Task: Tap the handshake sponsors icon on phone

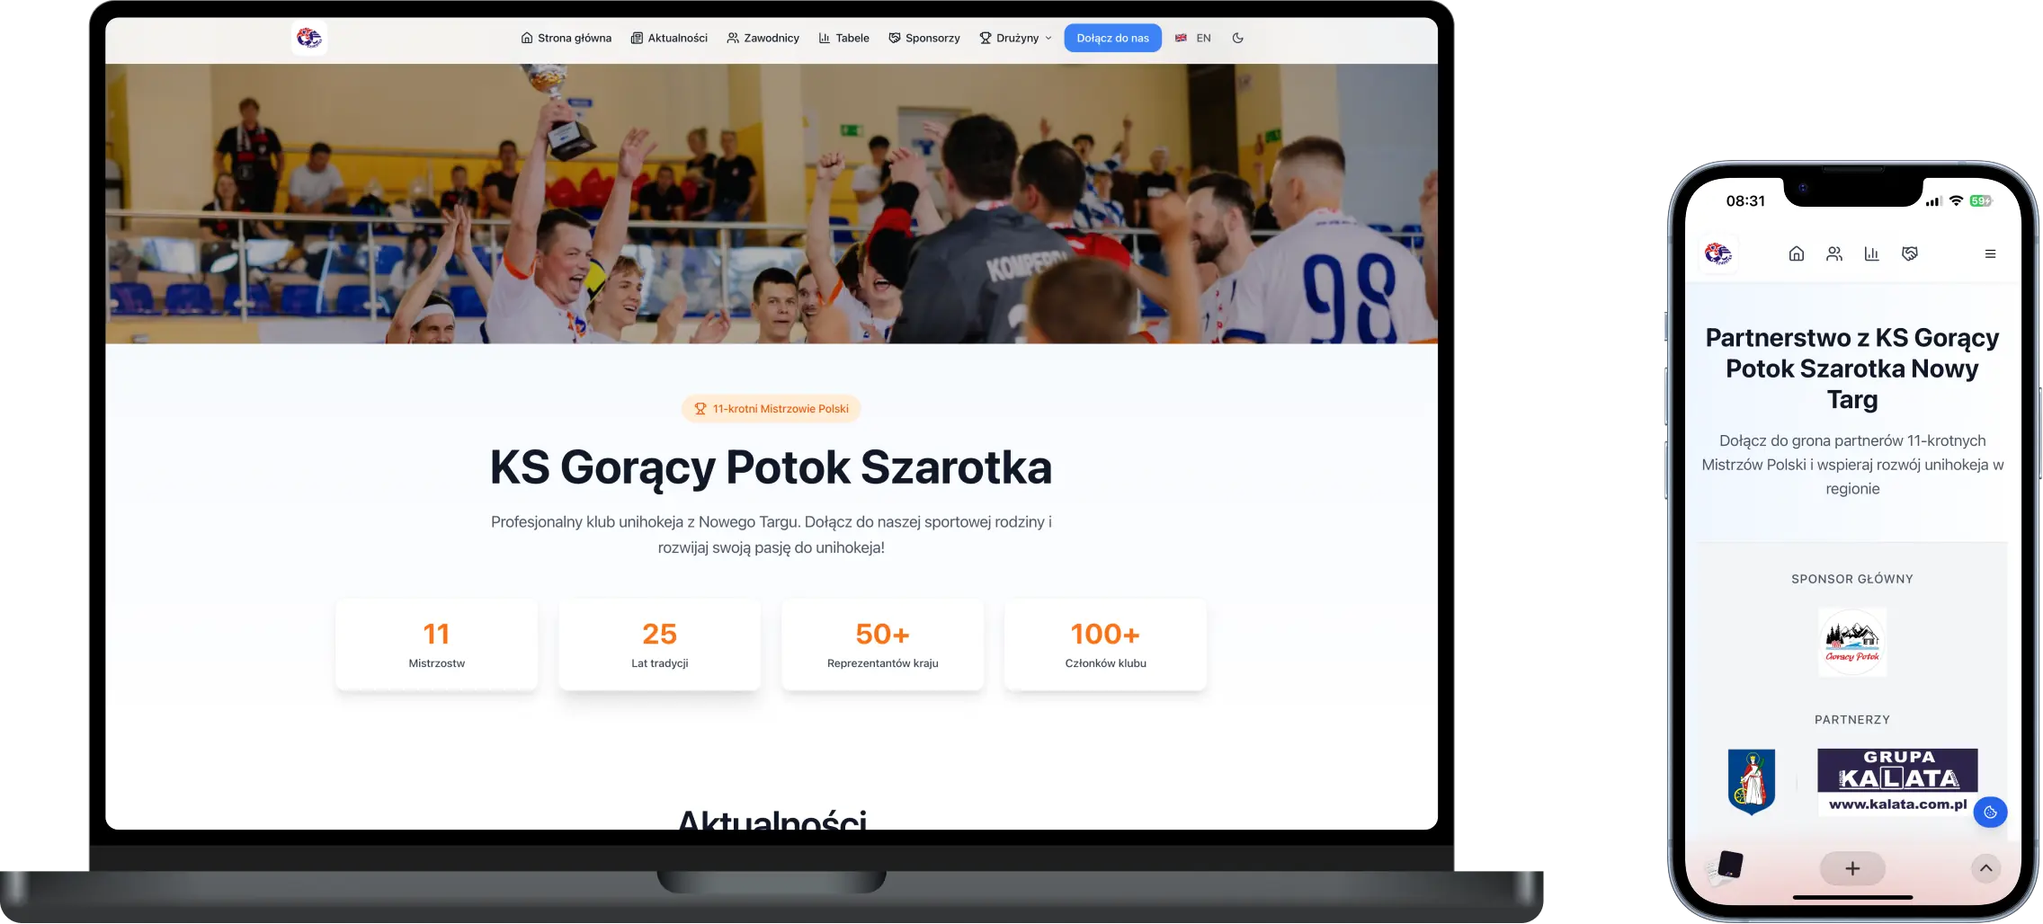Action: click(1910, 253)
